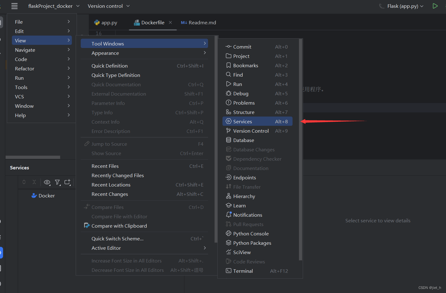Open the Database tool window
Screen dimensions: 446x293
click(x=257, y=140)
